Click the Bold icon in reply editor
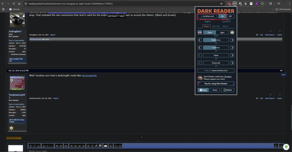 click(x=31, y=146)
